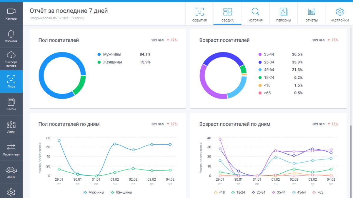The image size is (353, 198).
Task: Click the 17% trend link in Возраст посетителей
Action: (335, 40)
